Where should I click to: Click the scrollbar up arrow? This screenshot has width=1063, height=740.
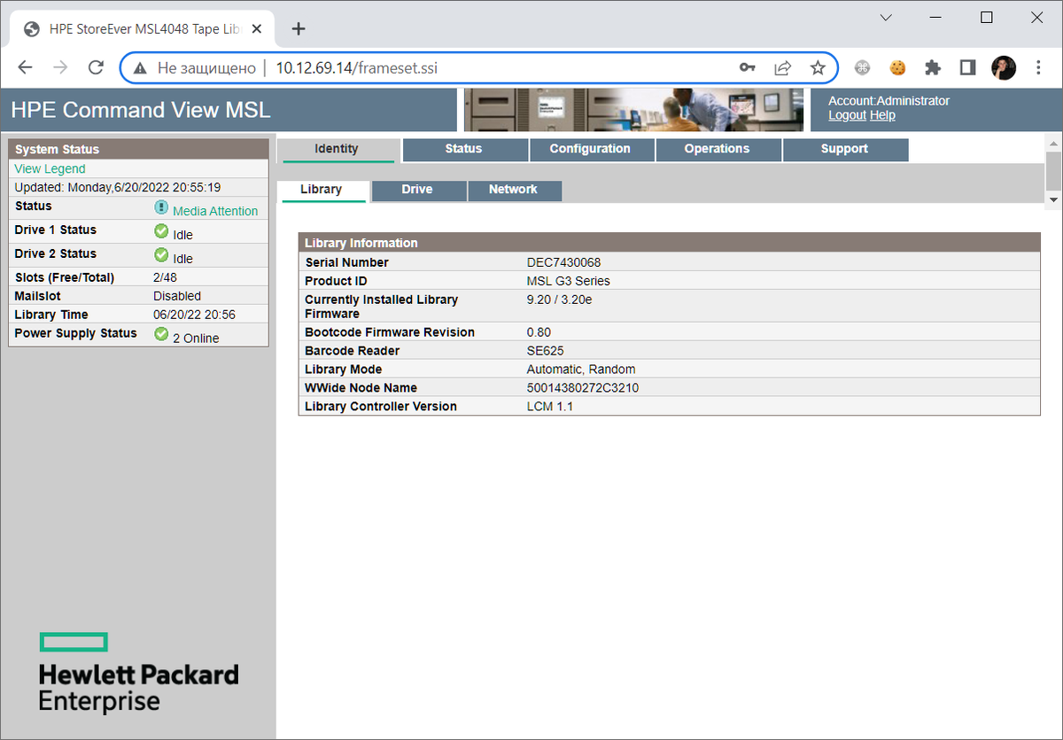1053,143
